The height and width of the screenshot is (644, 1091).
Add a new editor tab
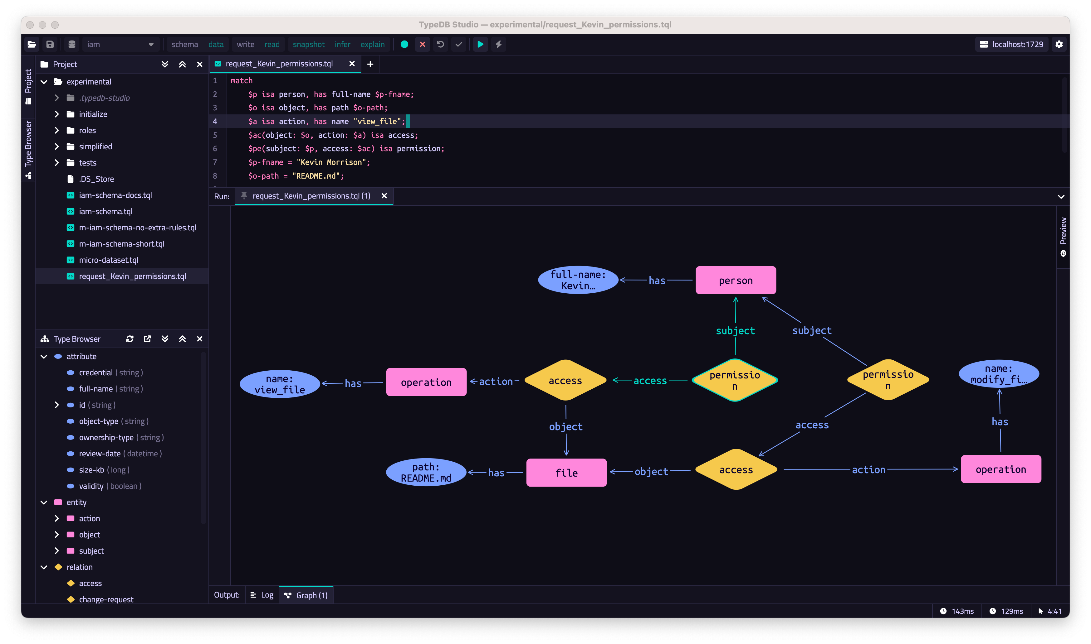(370, 64)
